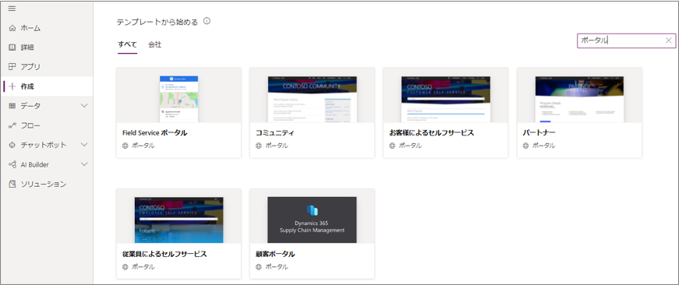Viewport: 679px width, 285px height.
Task: Click ポータル label under 従業員によるセルフサービス
Action: [143, 267]
